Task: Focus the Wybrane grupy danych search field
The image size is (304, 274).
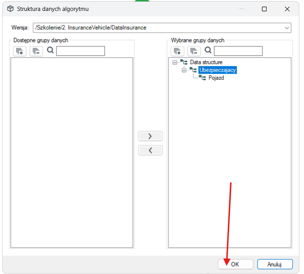Action: (238, 51)
